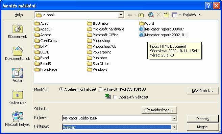
Task: Select the FrontPage folder
Action: pyautogui.click(x=46, y=69)
